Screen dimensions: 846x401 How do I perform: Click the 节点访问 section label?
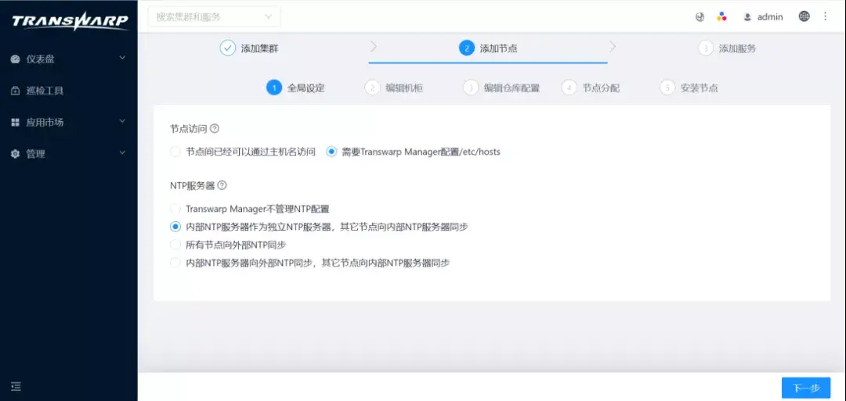[188, 129]
